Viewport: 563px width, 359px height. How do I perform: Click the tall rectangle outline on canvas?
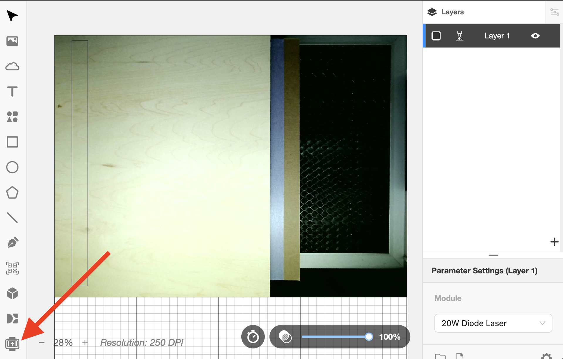(x=80, y=163)
